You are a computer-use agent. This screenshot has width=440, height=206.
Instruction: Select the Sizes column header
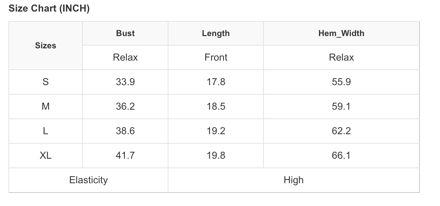(x=46, y=46)
